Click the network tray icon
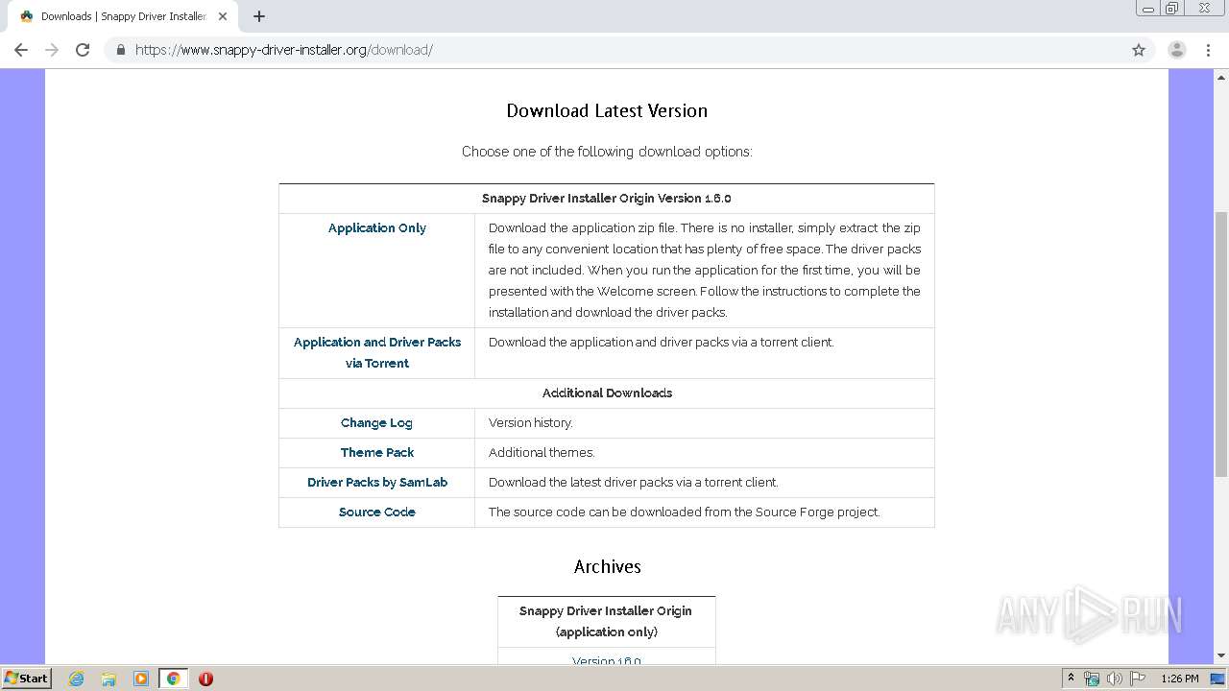The height and width of the screenshot is (691, 1229). 1092,679
